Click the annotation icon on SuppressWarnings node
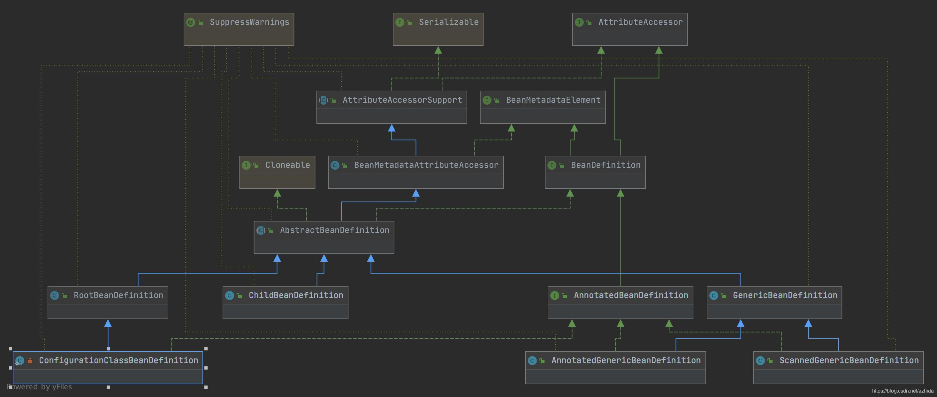 (190, 23)
